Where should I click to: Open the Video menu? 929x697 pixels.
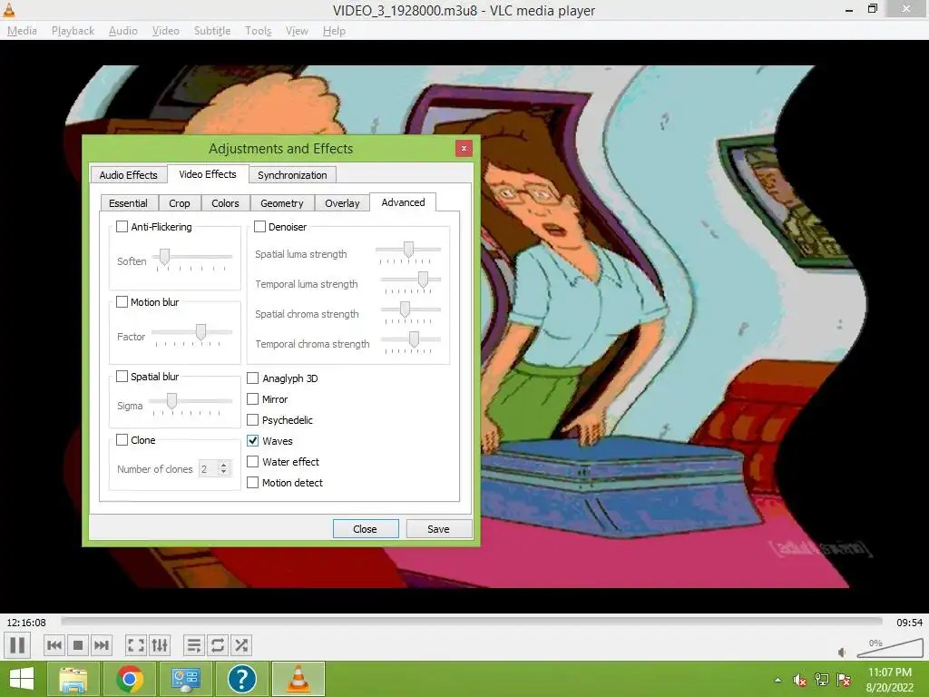pyautogui.click(x=165, y=30)
